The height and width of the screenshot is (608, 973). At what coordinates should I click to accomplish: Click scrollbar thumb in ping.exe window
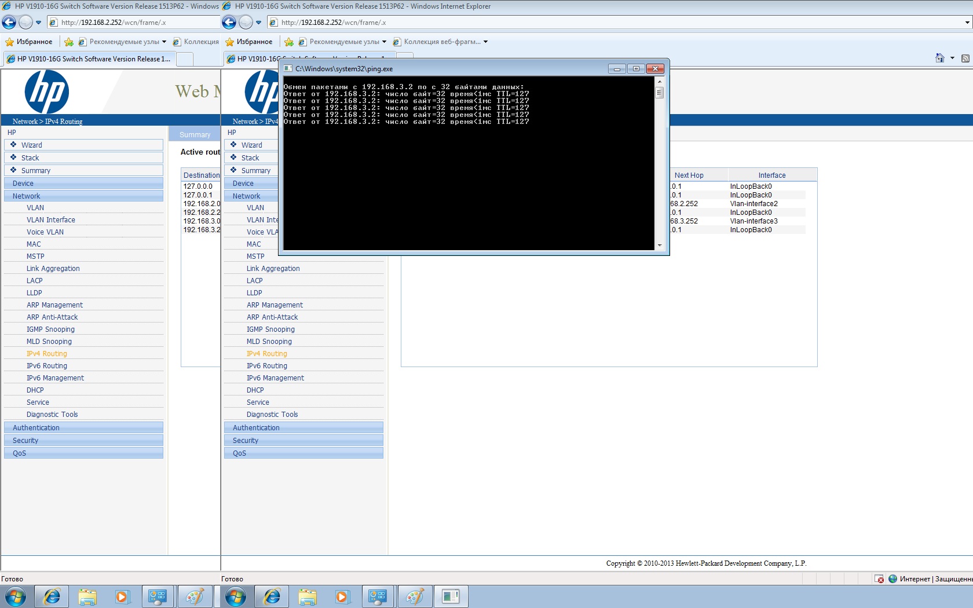[659, 93]
